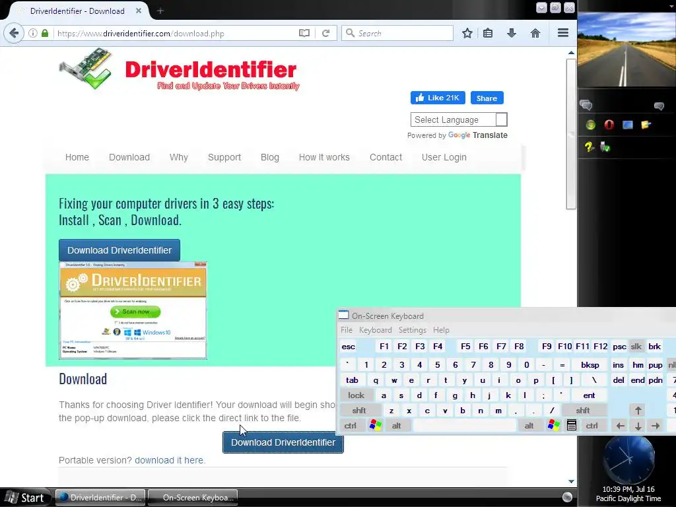676x507 pixels.
Task: Click the yellow question mark sidebar icon
Action: (x=589, y=147)
